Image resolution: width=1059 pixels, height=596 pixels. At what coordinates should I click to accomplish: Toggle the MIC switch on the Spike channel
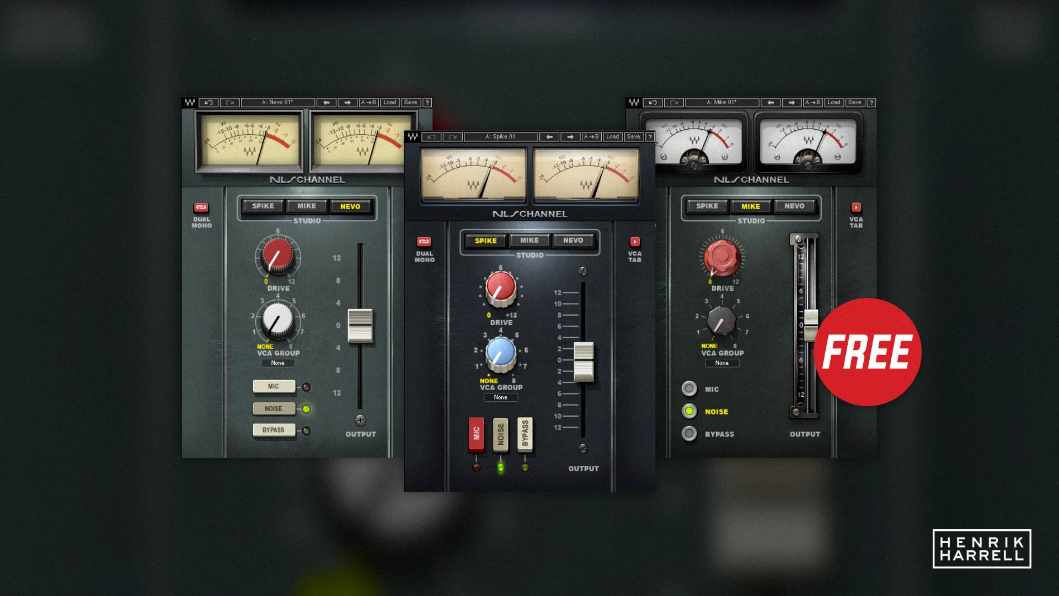(476, 434)
